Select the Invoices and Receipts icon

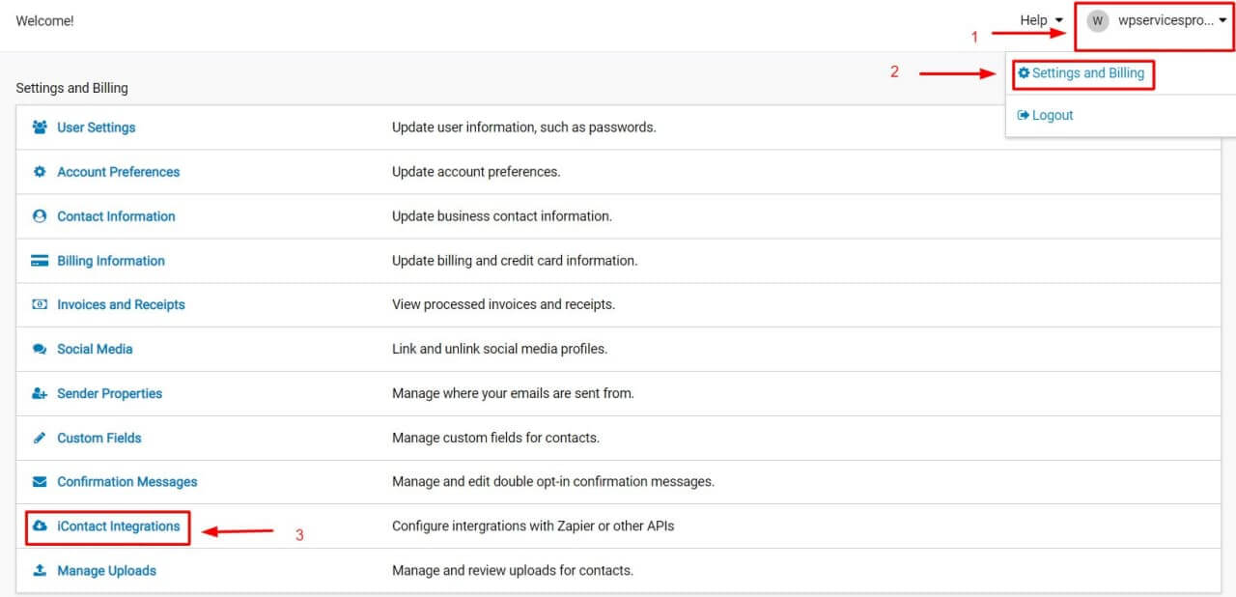click(x=39, y=304)
